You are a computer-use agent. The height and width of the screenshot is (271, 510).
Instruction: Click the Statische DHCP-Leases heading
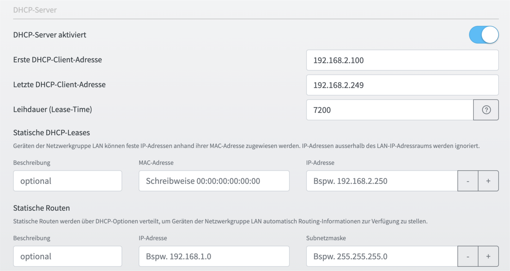[x=52, y=133]
